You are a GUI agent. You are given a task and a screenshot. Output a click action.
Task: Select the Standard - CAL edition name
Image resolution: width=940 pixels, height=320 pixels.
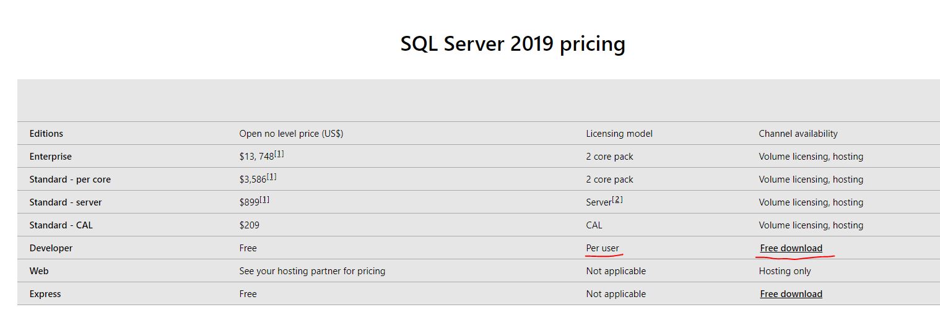pos(61,225)
